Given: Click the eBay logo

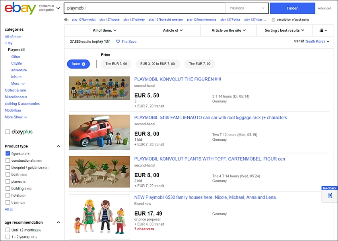Looking at the screenshot, I should [x=20, y=8].
